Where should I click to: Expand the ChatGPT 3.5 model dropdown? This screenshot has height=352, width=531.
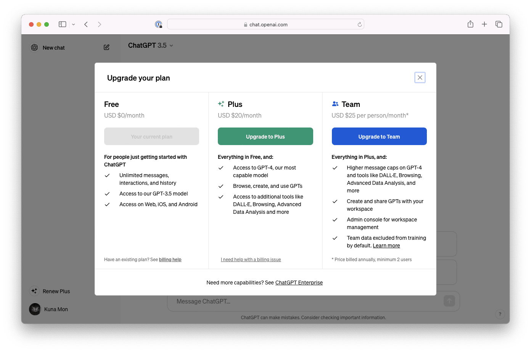[x=150, y=45]
